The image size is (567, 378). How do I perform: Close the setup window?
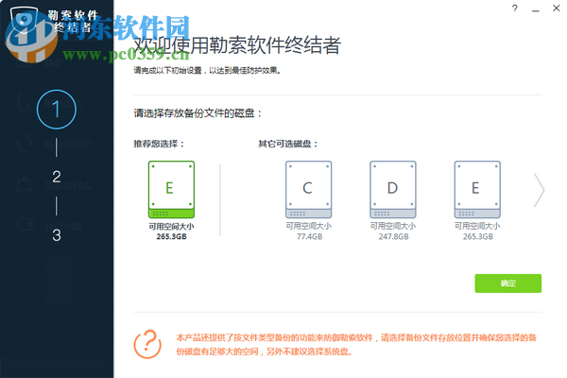557,8
